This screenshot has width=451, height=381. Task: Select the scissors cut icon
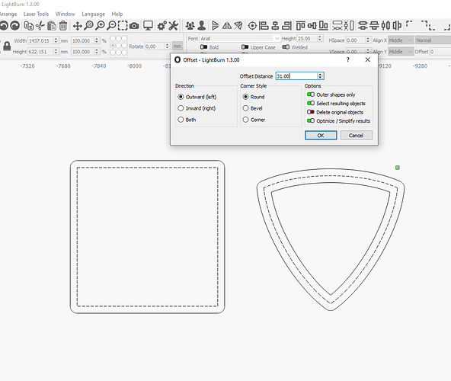pos(40,26)
